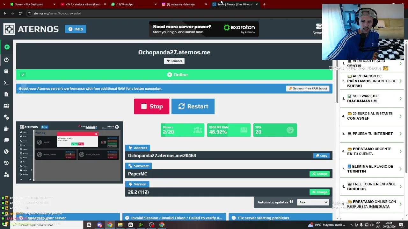Open the Windows notification center icon
408x229 pixels.
401,225
